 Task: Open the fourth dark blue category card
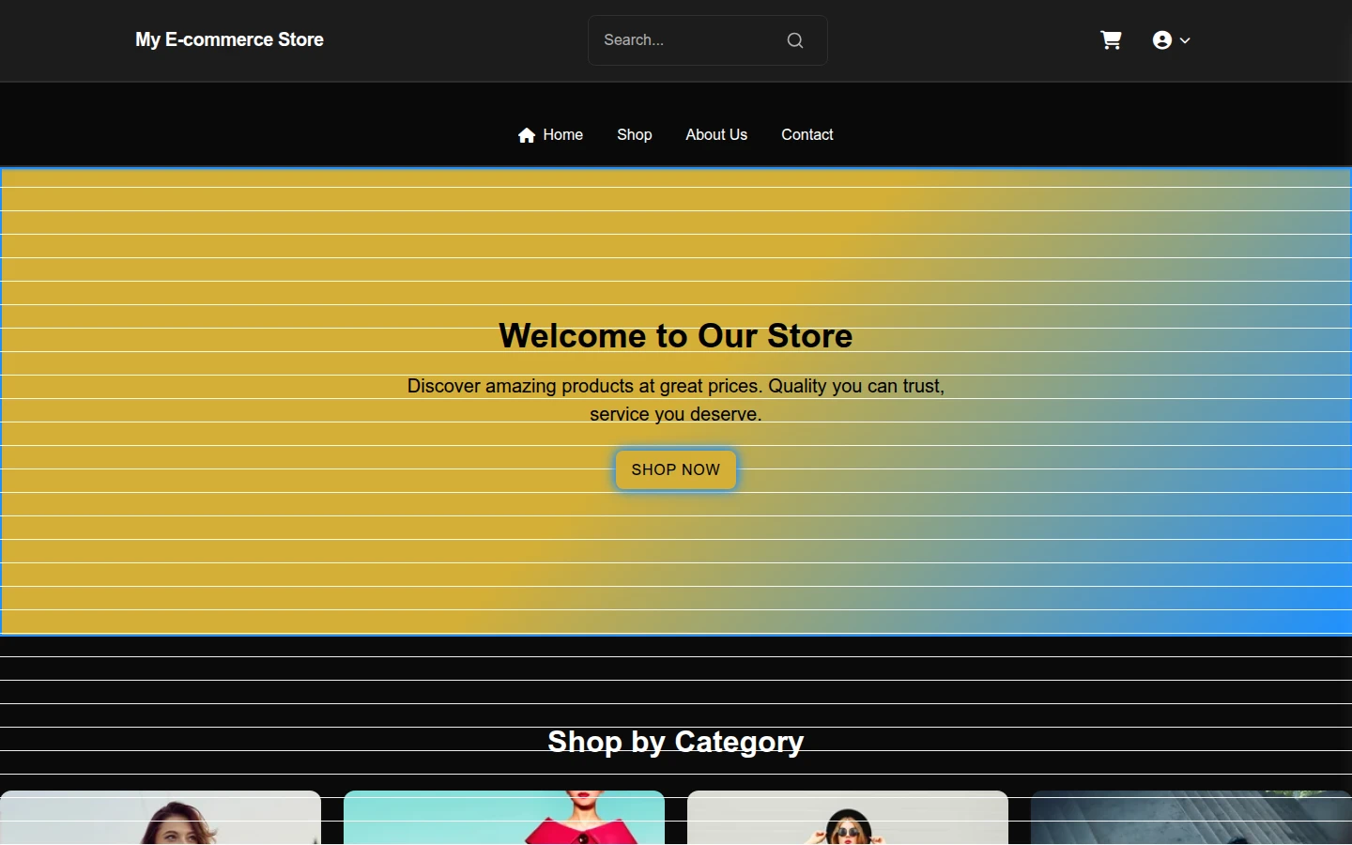coord(1191,818)
